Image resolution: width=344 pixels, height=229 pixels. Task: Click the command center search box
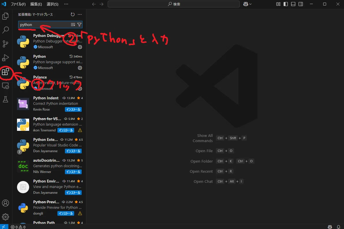173,4
